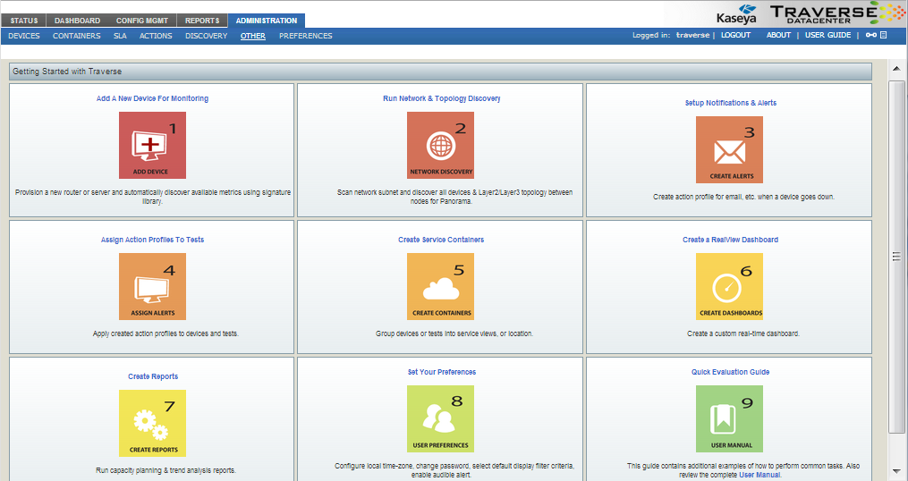908x481 pixels.
Task: Click the key icon in header bar
Action: click(870, 36)
